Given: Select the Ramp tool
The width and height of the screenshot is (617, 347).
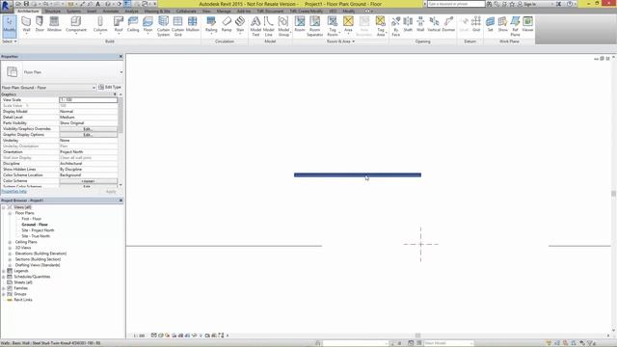Looking at the screenshot, I should coord(227,24).
